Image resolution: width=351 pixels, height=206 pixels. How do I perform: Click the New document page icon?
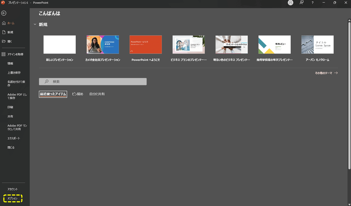coord(4,32)
